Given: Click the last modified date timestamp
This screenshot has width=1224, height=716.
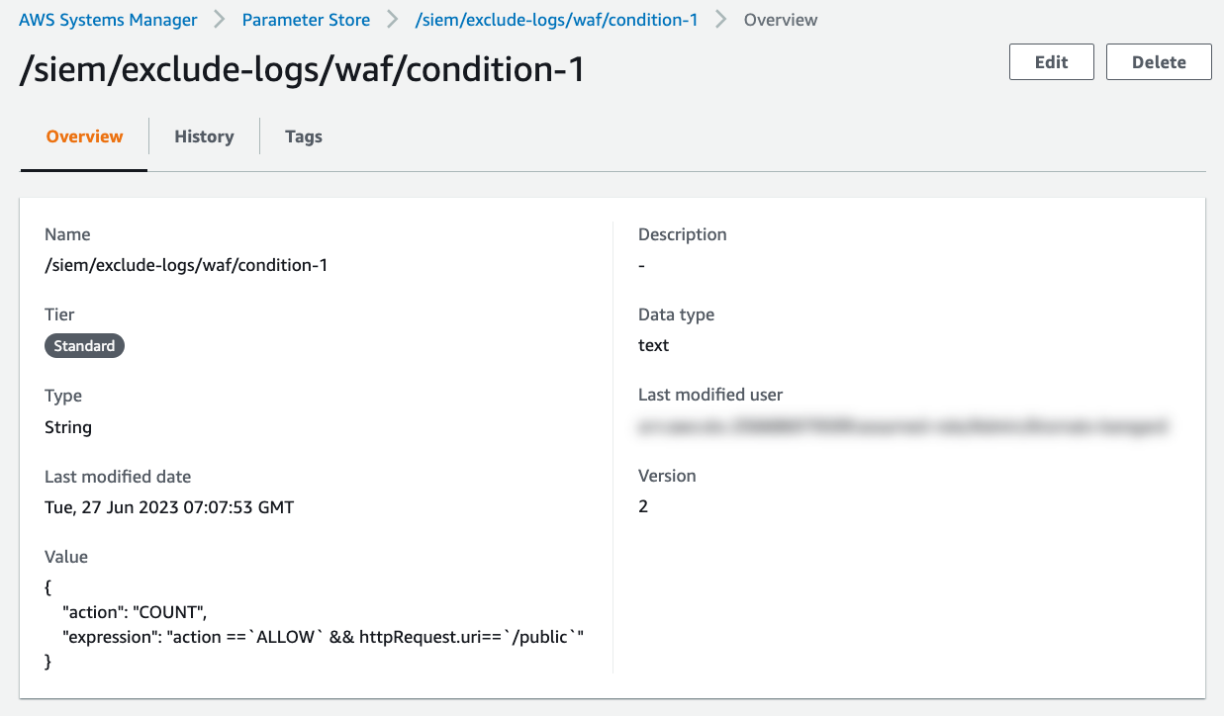Looking at the screenshot, I should tap(169, 507).
